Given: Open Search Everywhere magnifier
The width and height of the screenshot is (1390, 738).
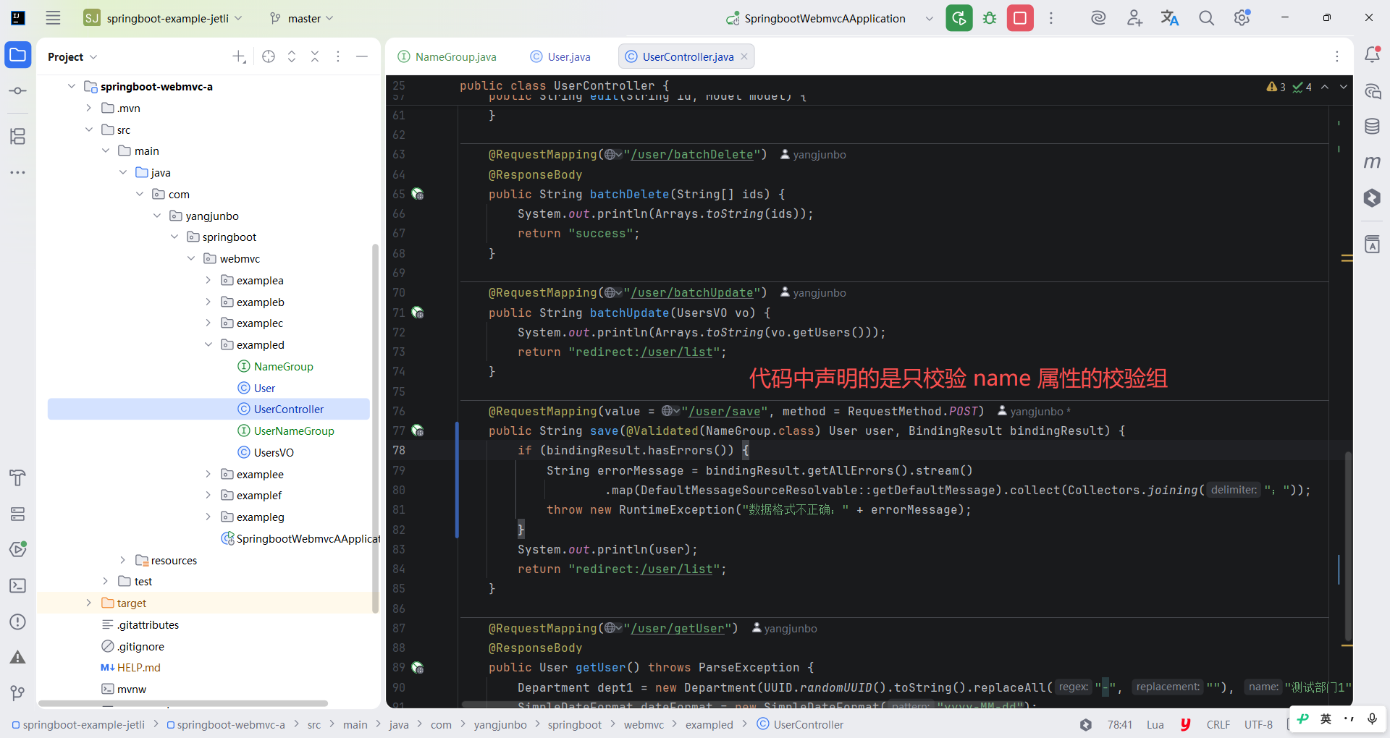Looking at the screenshot, I should pos(1206,18).
